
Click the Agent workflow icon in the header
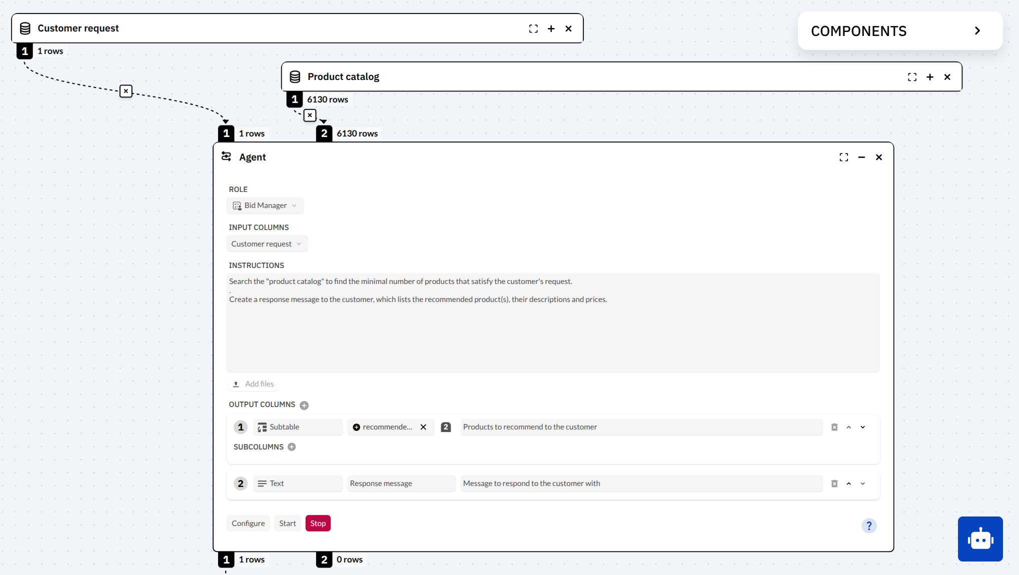tap(227, 156)
